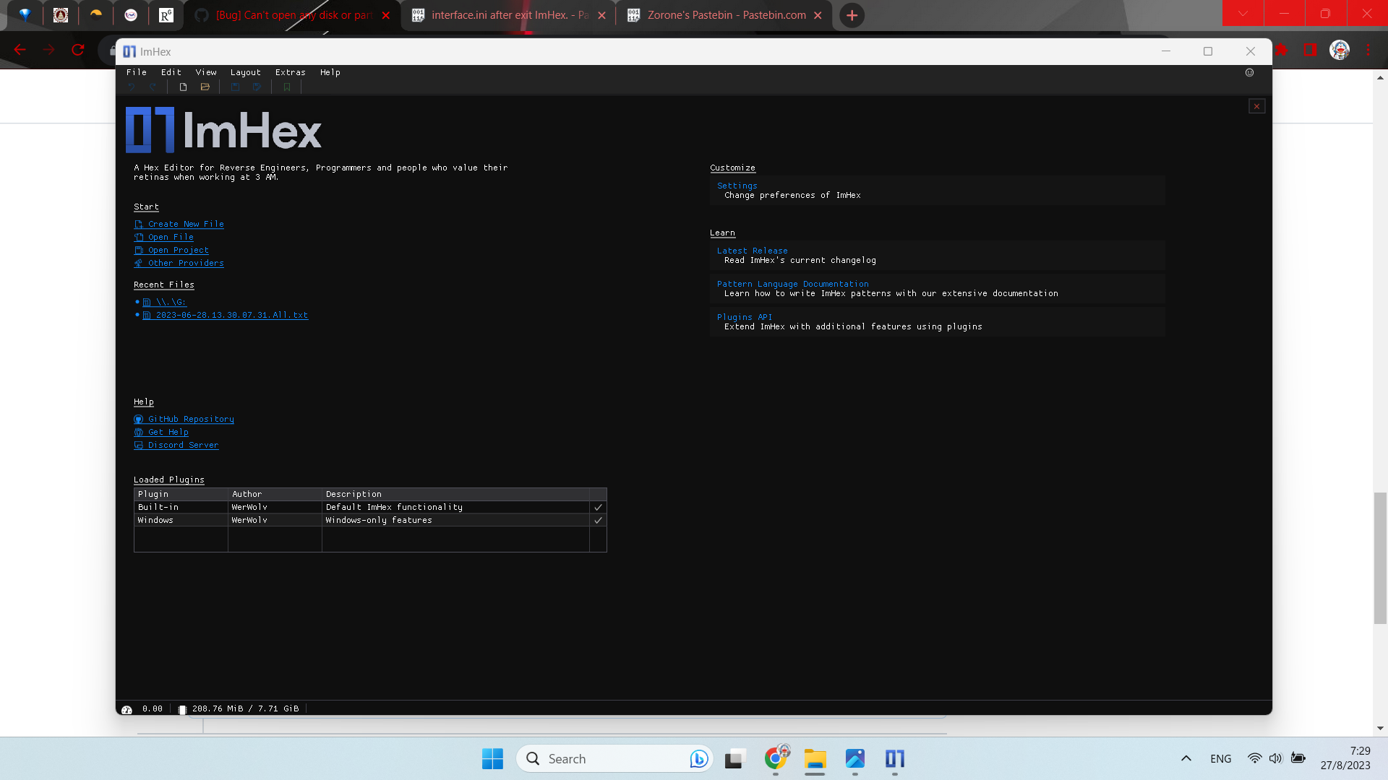The width and height of the screenshot is (1388, 780).
Task: Uncheck the Built-in plugin checkbox
Action: (x=598, y=507)
